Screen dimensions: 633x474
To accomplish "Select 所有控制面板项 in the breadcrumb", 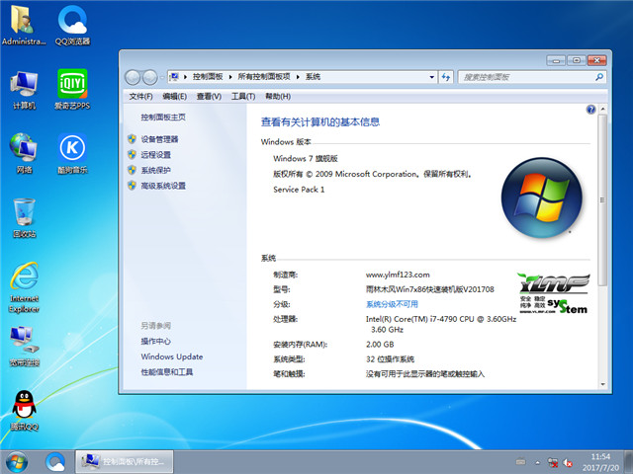I will pyautogui.click(x=264, y=77).
